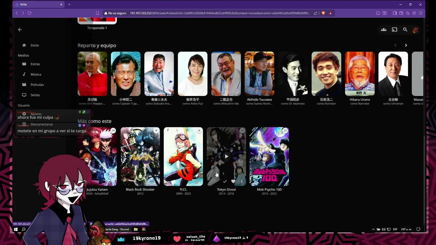The width and height of the screenshot is (436, 245).
Task: Open the Jujutsu Kaisen poster
Action: tap(97, 157)
